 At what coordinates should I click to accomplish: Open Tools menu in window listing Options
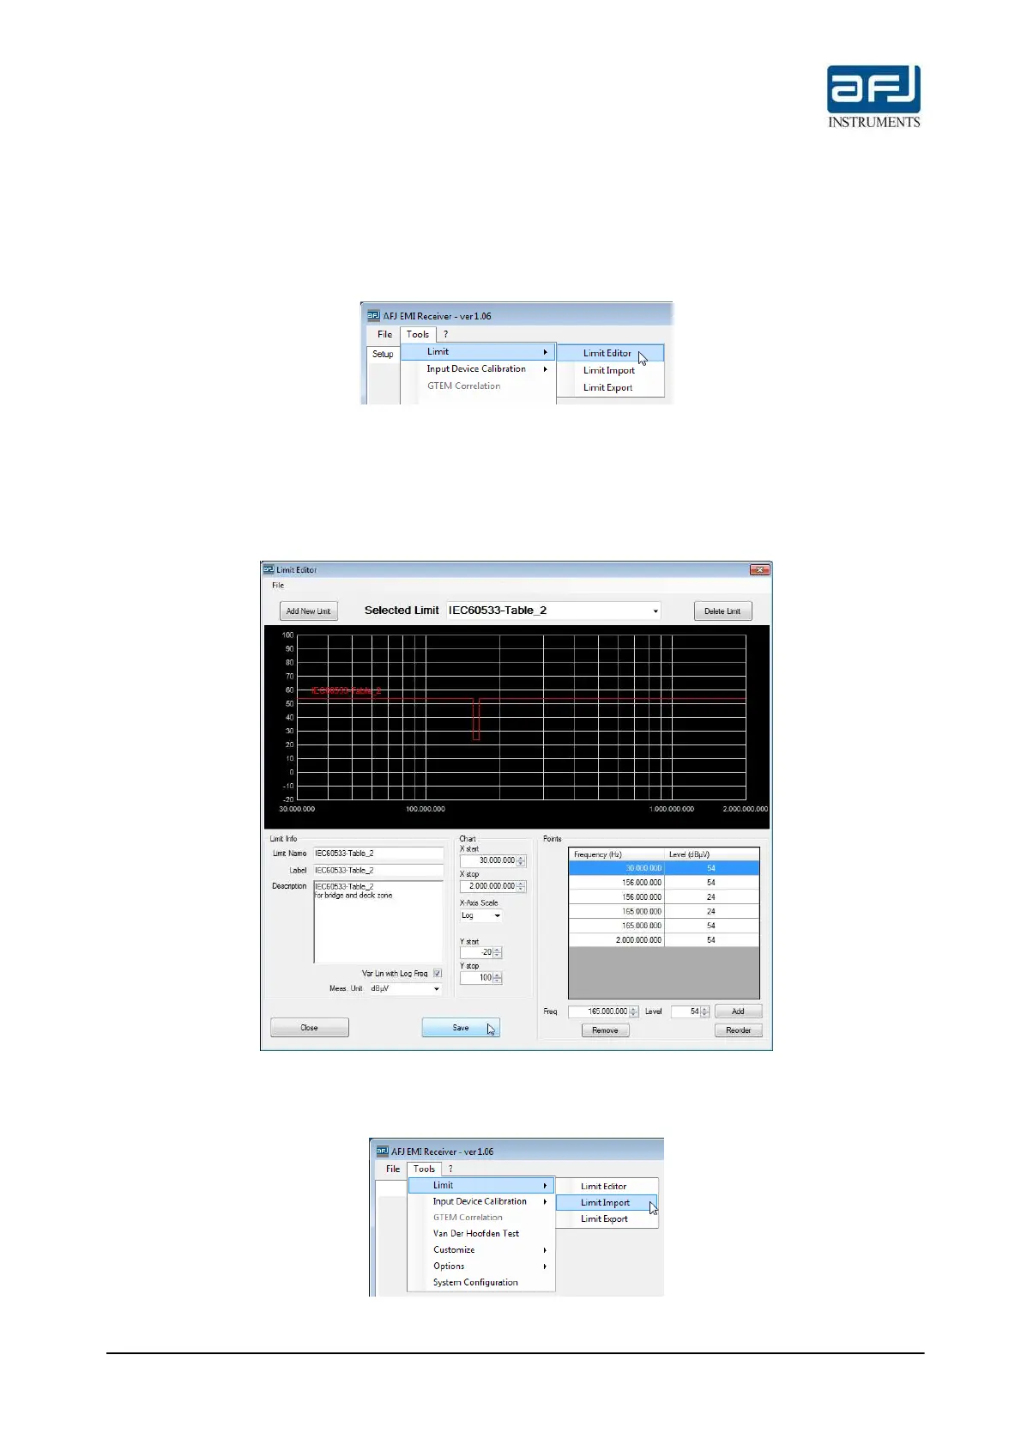tap(424, 1169)
